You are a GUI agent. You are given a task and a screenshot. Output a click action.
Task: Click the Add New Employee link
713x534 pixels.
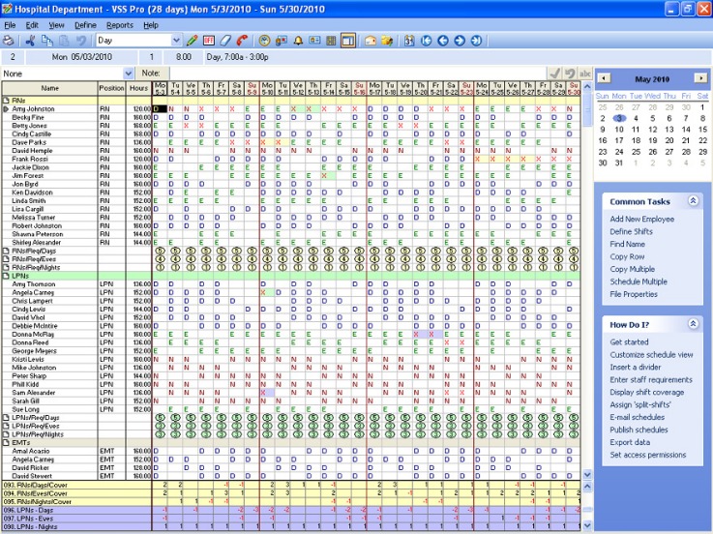(x=641, y=219)
